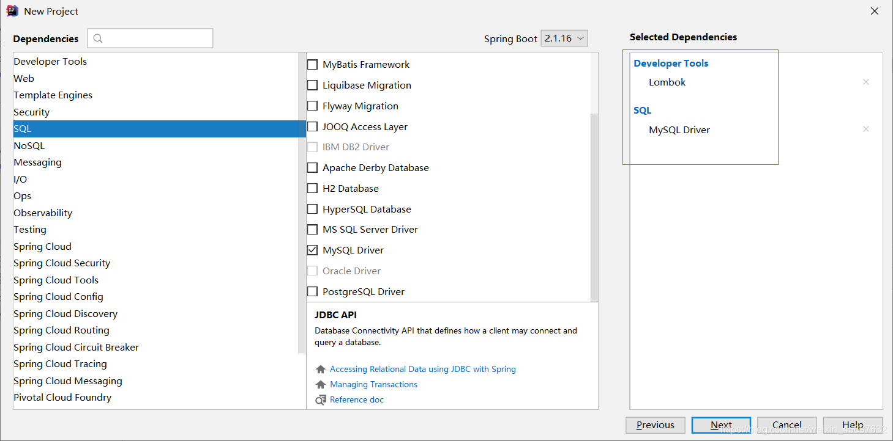
Task: Proceed with the Next button
Action: (x=721, y=425)
